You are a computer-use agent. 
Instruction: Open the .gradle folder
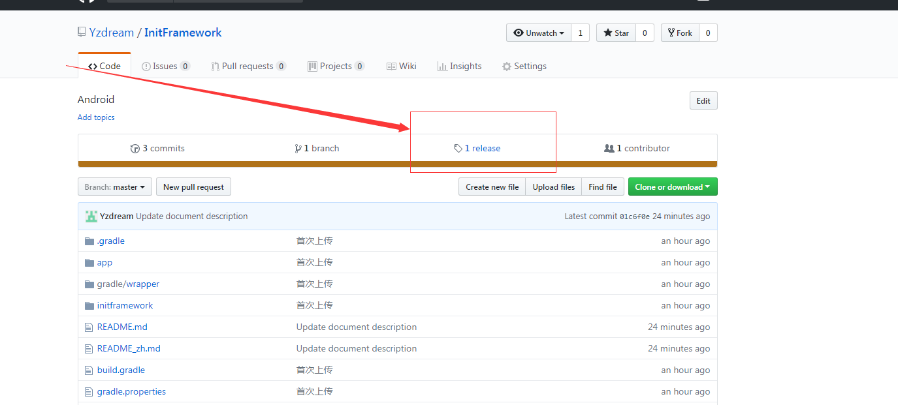(111, 241)
